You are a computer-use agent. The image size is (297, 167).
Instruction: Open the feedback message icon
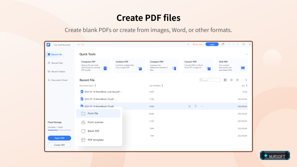(x=223, y=44)
